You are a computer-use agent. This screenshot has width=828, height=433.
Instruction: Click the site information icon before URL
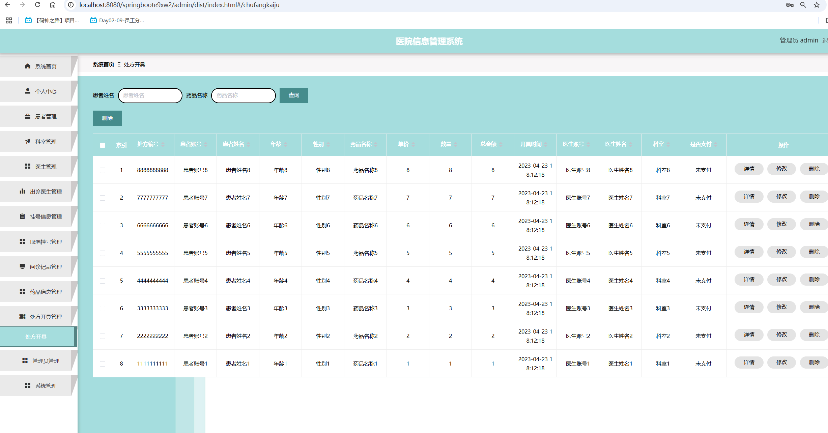pos(71,5)
